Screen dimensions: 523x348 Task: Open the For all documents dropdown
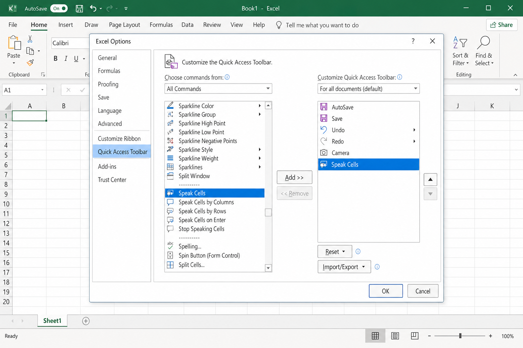click(368, 89)
